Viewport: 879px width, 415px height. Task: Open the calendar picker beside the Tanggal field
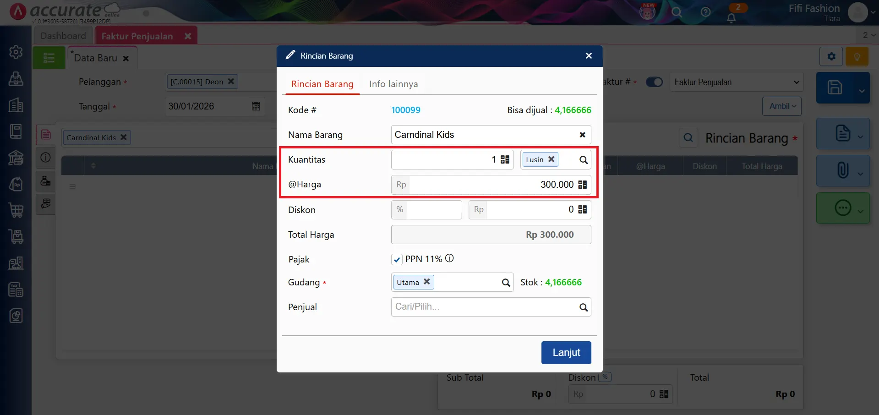click(256, 106)
